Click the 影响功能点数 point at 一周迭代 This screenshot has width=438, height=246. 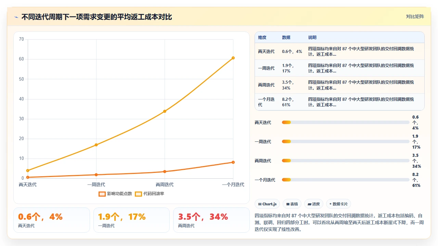point(96,175)
